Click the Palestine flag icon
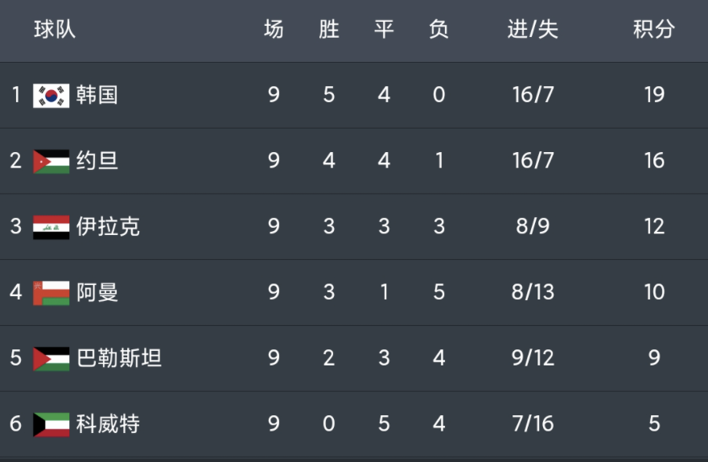The width and height of the screenshot is (708, 462). click(x=51, y=359)
